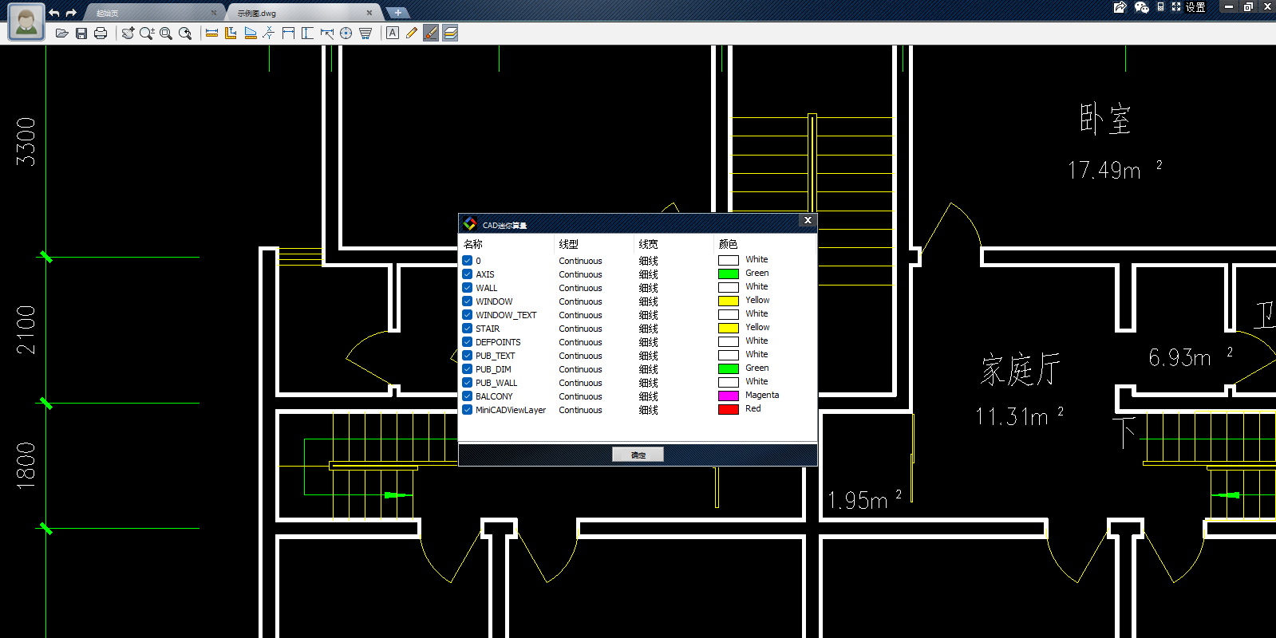Select the 示例图.dwg tab
Viewport: 1276px width, 638px height.
coord(257,14)
